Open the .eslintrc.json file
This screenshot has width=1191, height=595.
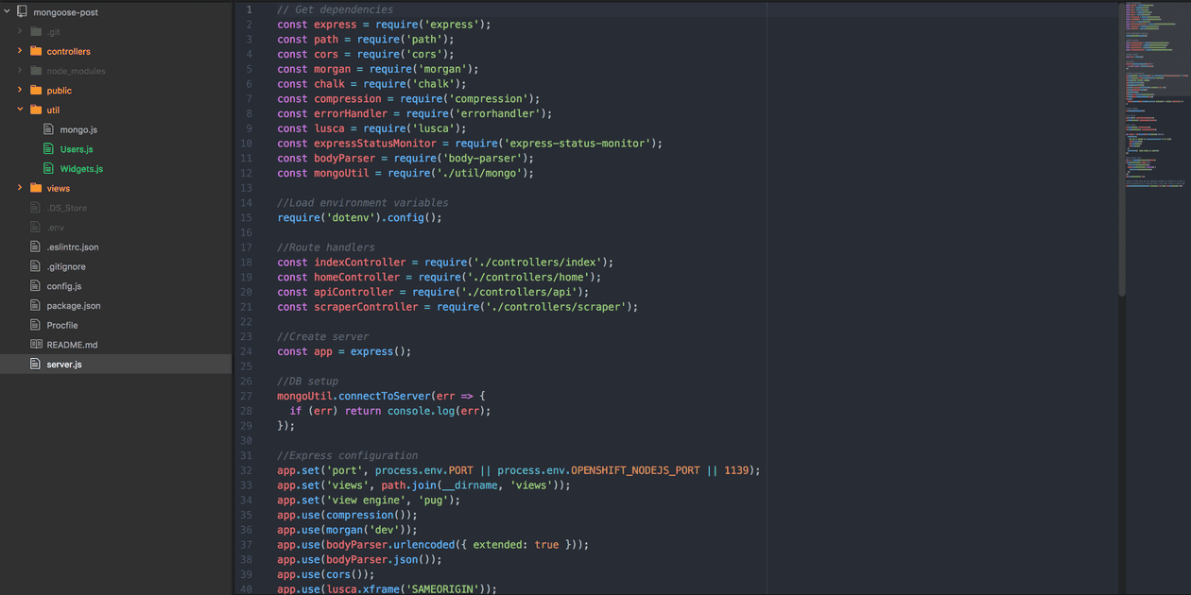tap(73, 246)
